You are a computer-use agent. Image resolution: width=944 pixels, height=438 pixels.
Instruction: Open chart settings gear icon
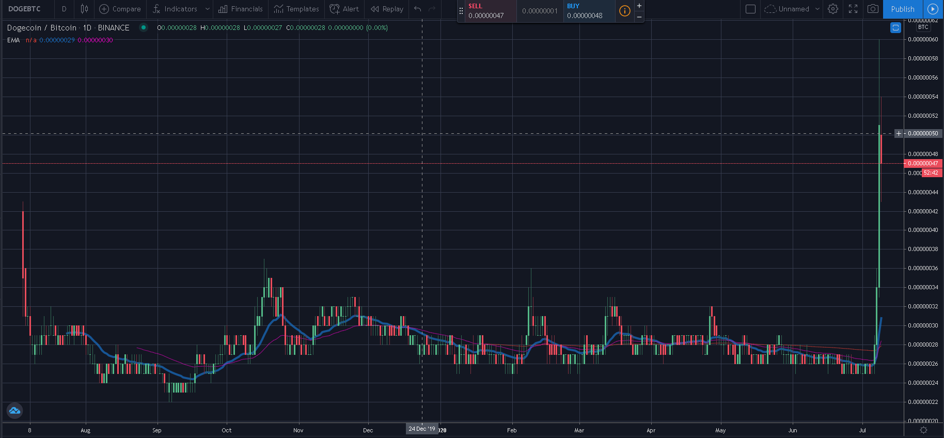pyautogui.click(x=833, y=9)
